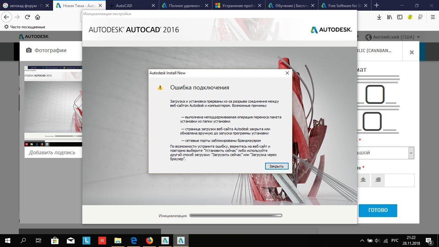
Task: Click the ГОТОВО button in Photos panel
Action: [378, 210]
